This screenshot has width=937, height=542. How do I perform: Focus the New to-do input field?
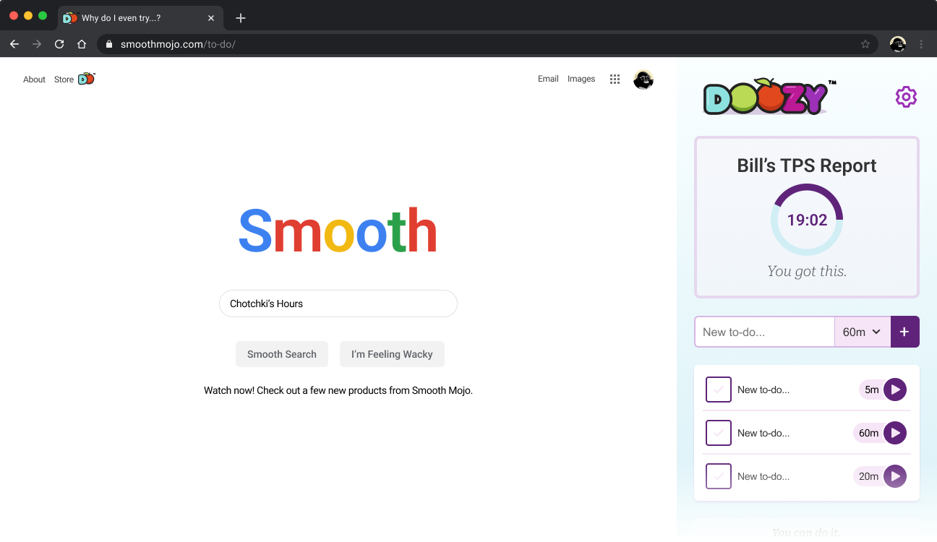[765, 332]
